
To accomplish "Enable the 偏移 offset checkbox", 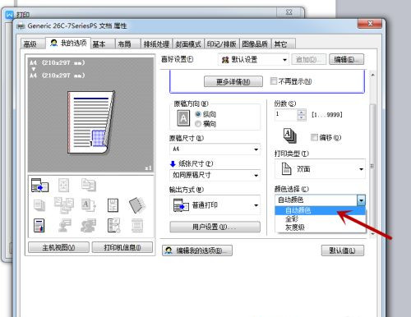I will (x=314, y=137).
